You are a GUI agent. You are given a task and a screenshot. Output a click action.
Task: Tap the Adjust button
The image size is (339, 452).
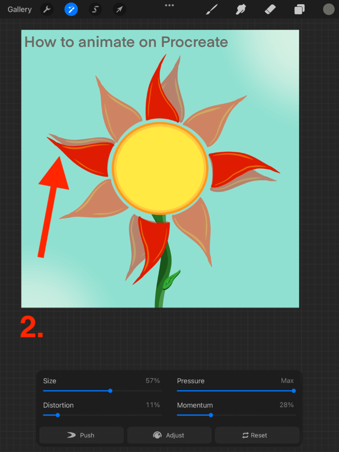tap(170, 435)
